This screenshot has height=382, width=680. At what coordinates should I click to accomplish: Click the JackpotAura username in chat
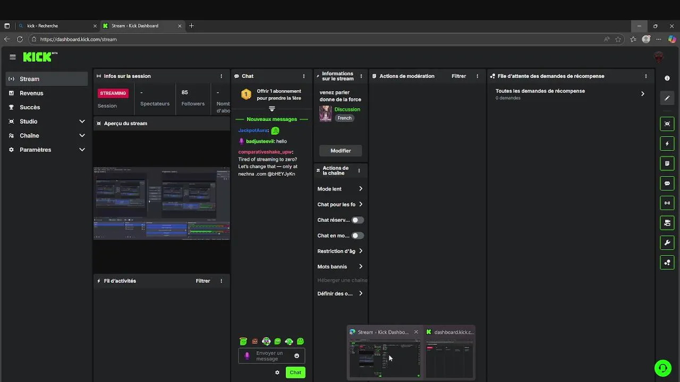pyautogui.click(x=253, y=131)
